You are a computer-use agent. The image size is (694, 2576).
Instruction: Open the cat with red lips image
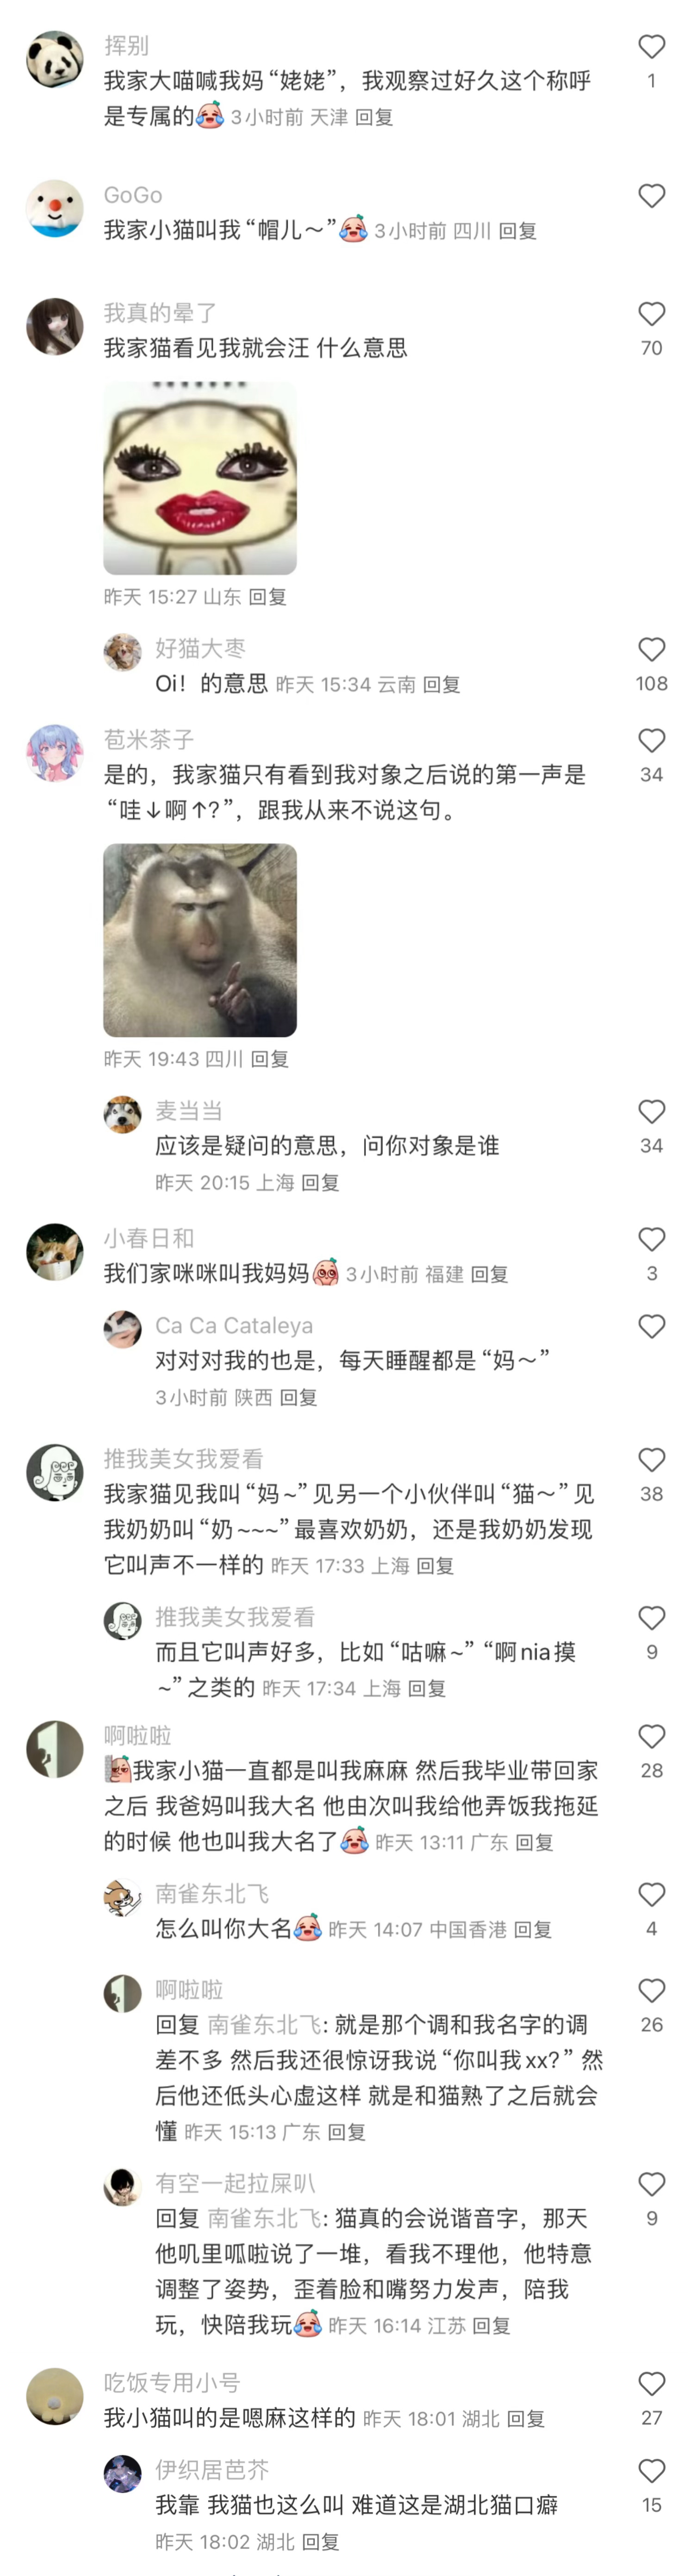click(200, 479)
